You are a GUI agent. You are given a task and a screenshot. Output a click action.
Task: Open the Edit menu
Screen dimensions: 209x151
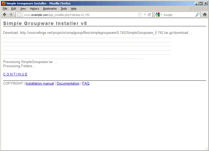click(x=14, y=9)
